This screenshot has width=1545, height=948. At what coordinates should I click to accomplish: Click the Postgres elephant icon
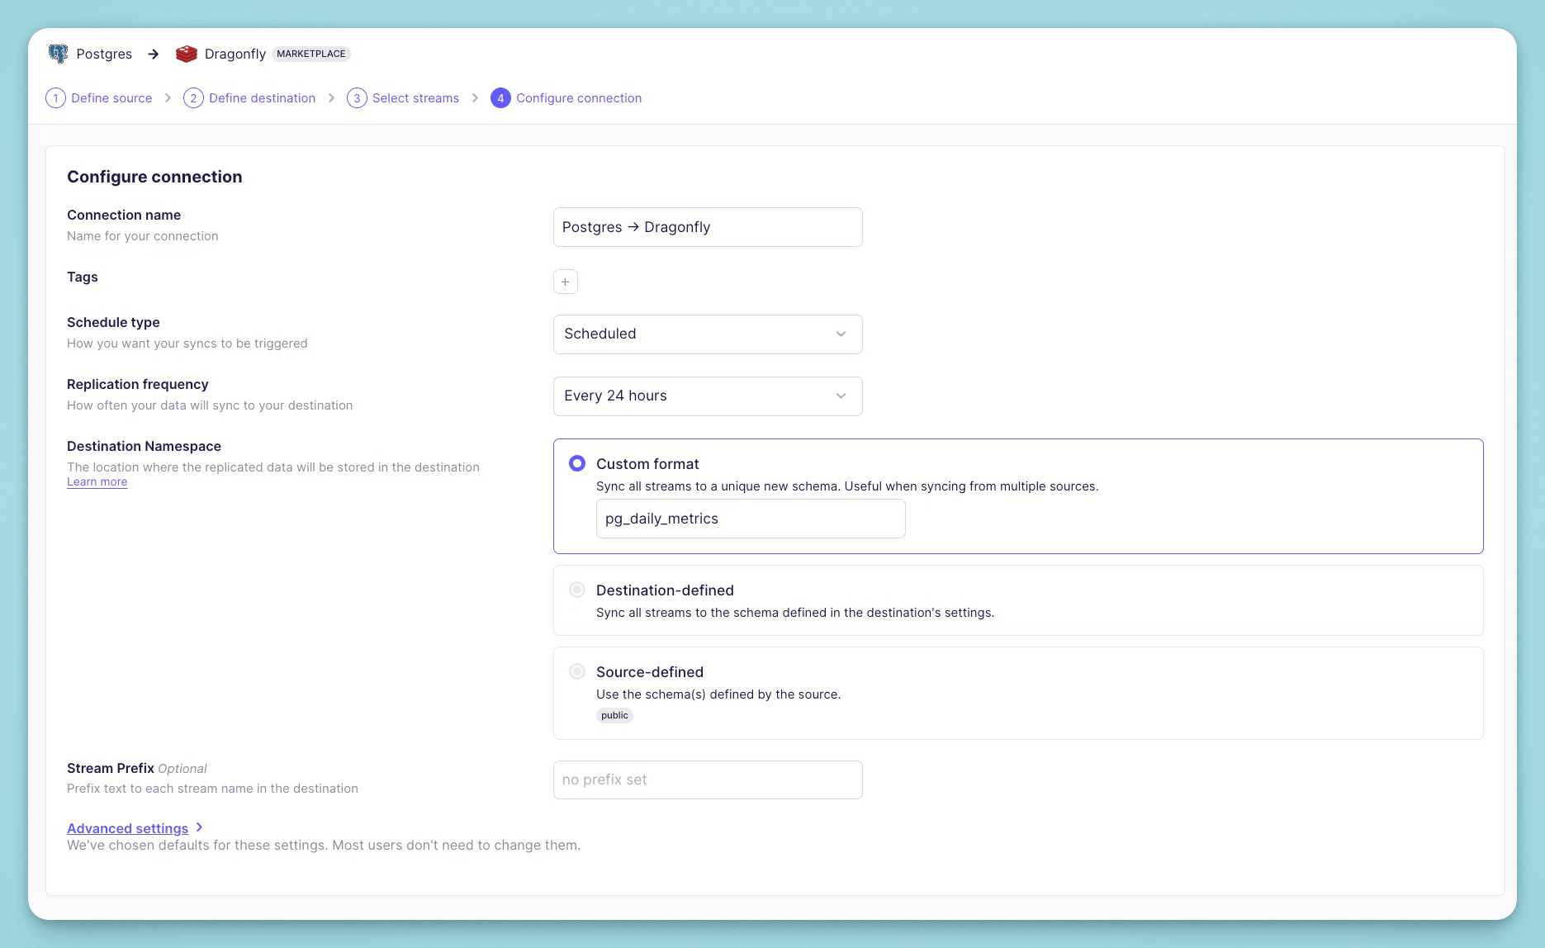pyautogui.click(x=58, y=54)
